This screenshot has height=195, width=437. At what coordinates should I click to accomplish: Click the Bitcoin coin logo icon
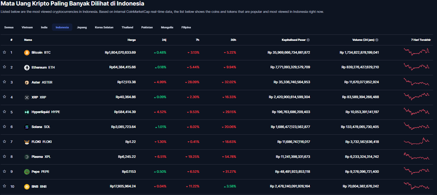coord(27,53)
